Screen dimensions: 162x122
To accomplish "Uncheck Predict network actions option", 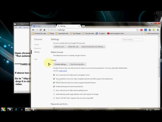I will 54,83.
